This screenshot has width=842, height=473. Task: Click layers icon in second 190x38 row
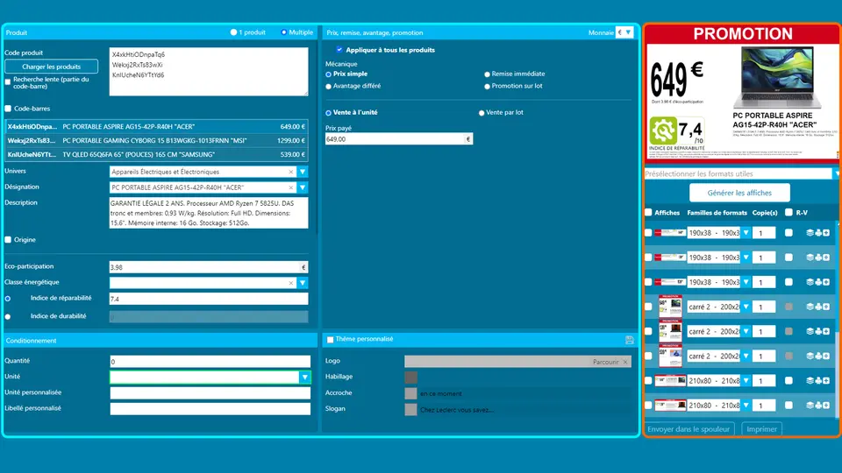810,258
